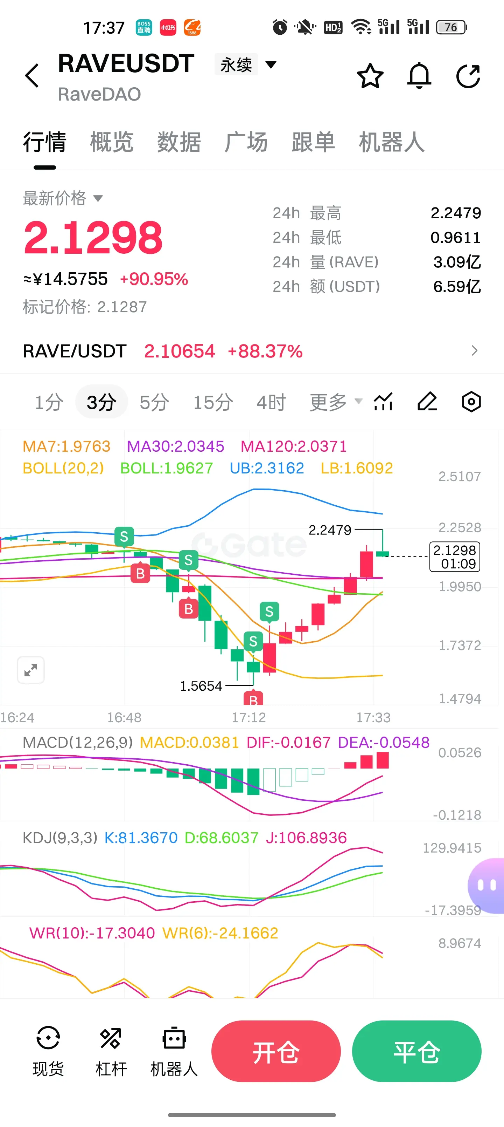This screenshot has height=1127, width=504.
Task: Tap the UB:2.3162 upper band label
Action: tap(267, 468)
